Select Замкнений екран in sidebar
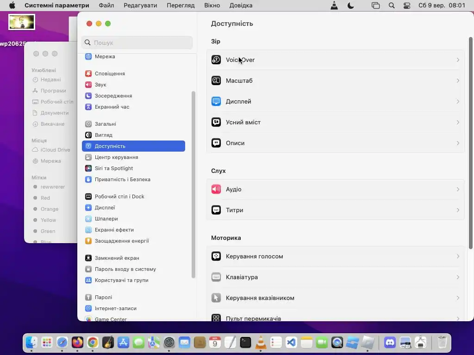This screenshot has height=355, width=474. (133, 258)
